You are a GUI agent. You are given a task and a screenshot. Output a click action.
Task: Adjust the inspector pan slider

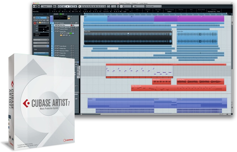(44, 29)
